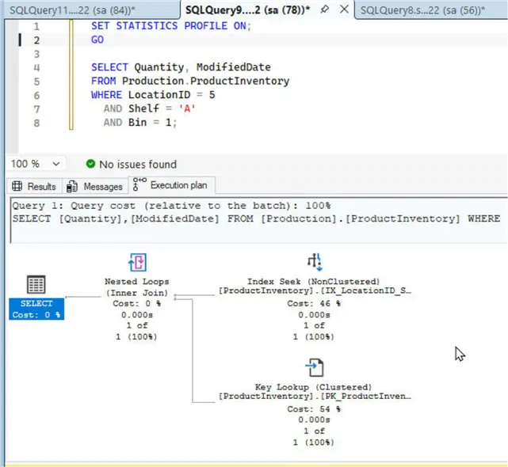Switch to the Results tab
508x467 pixels.
34,187
